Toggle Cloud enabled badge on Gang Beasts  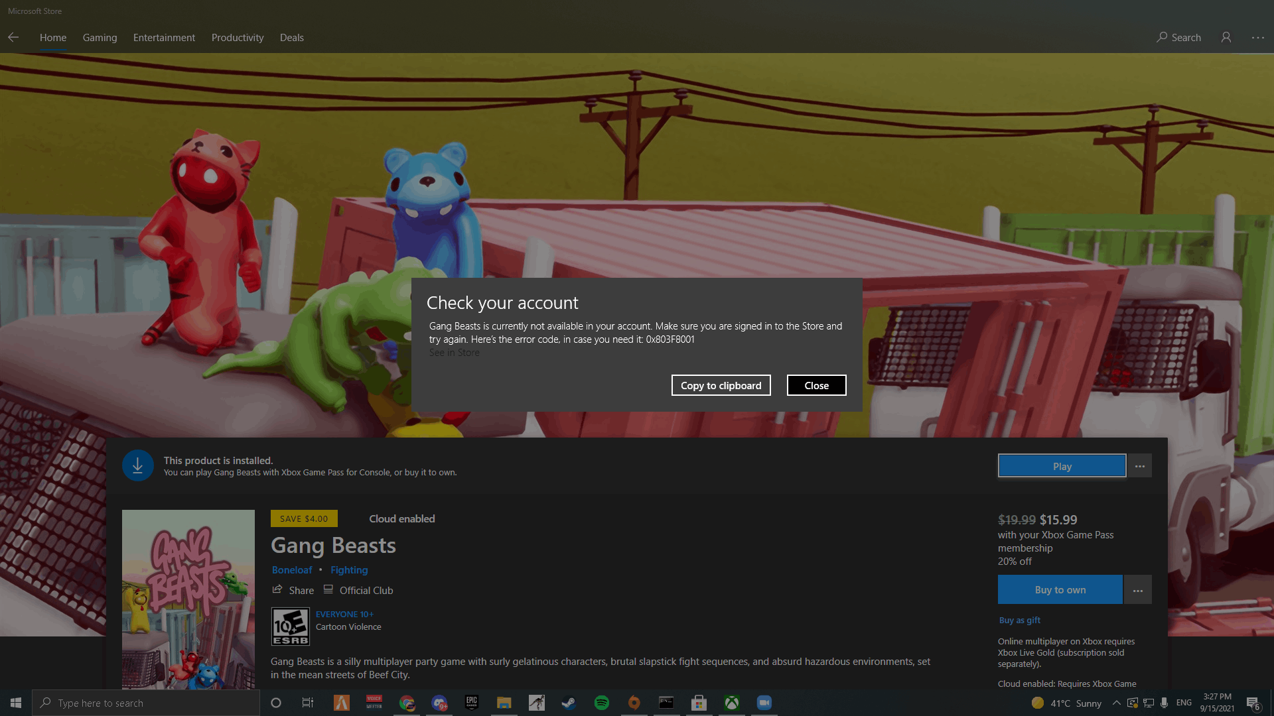coord(401,518)
